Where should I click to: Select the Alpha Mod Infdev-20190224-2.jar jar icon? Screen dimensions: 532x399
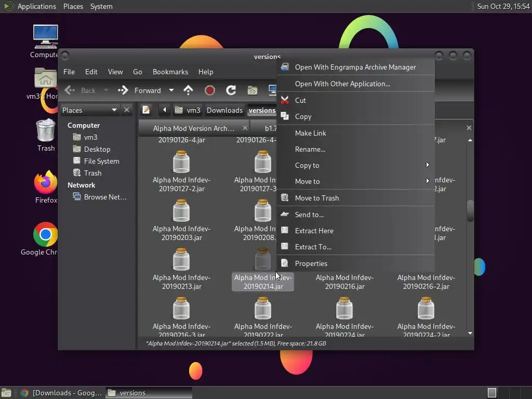[426, 309]
